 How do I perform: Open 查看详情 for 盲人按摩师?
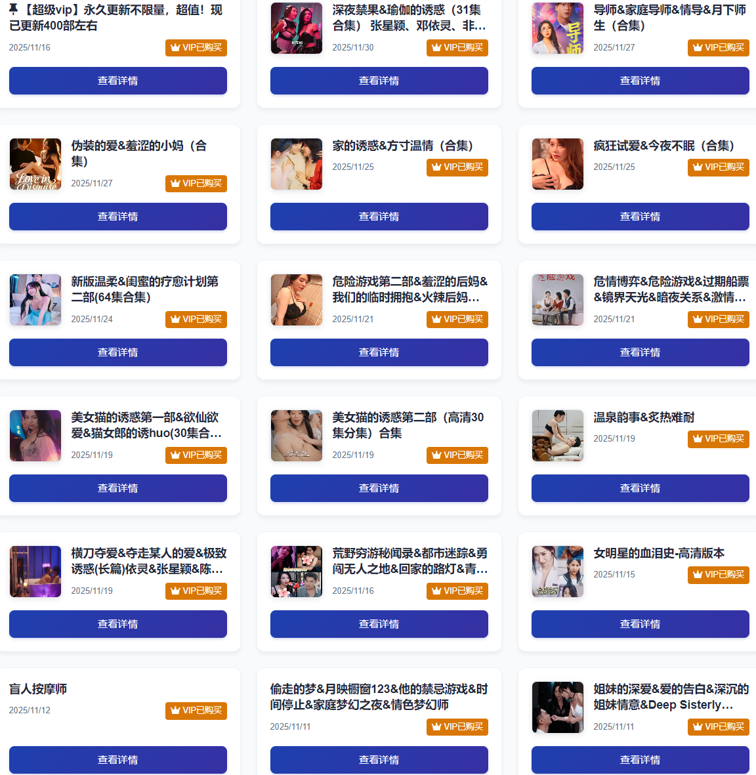pos(118,760)
